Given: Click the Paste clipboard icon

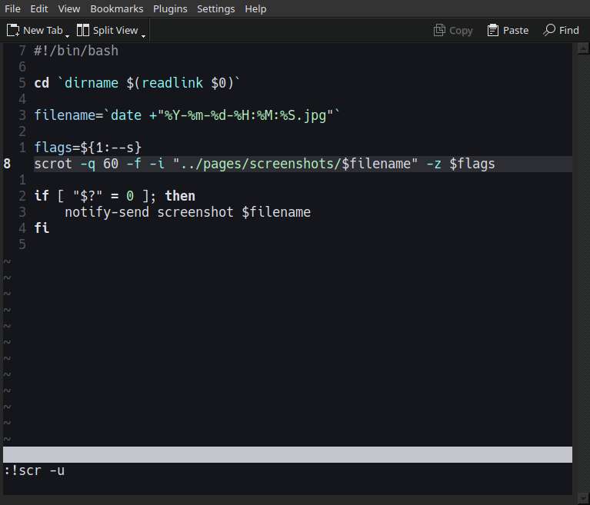Looking at the screenshot, I should (x=493, y=30).
